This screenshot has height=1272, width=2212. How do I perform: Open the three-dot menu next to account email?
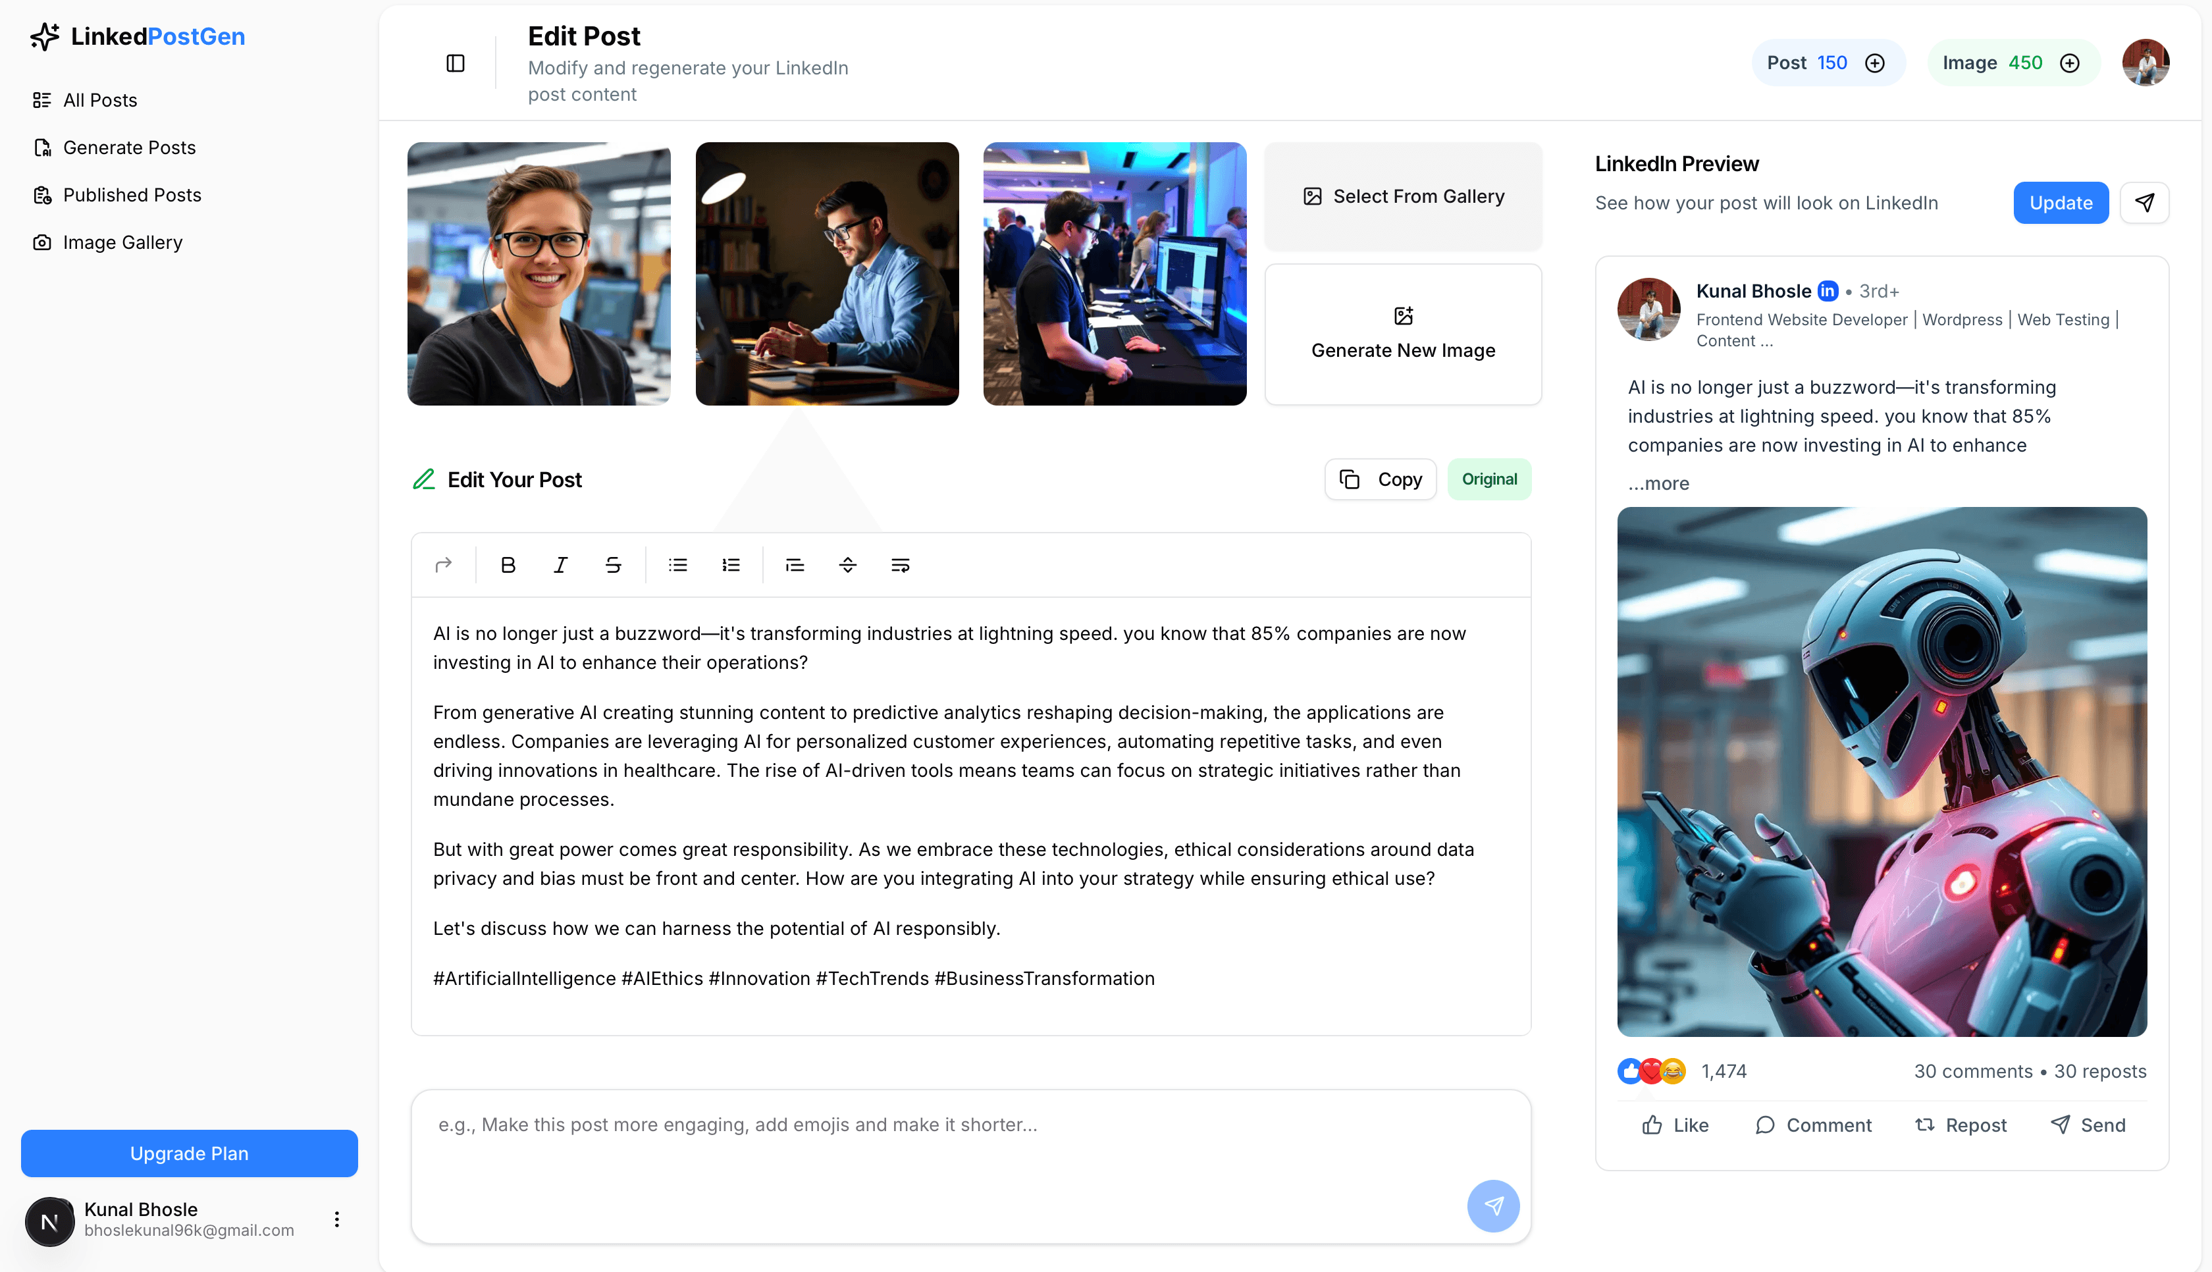pos(336,1218)
